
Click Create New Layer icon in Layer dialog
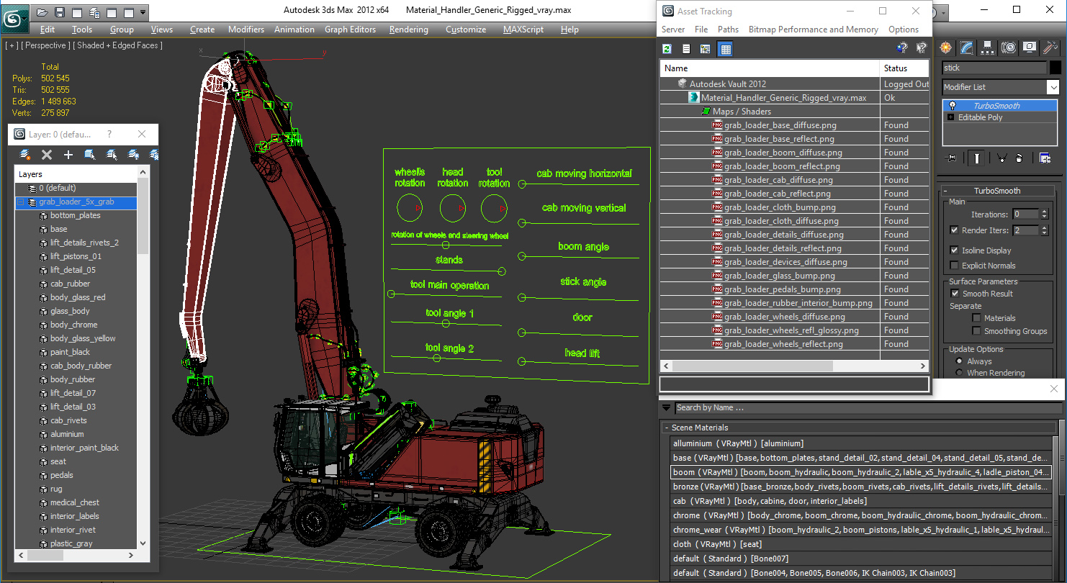click(x=25, y=155)
